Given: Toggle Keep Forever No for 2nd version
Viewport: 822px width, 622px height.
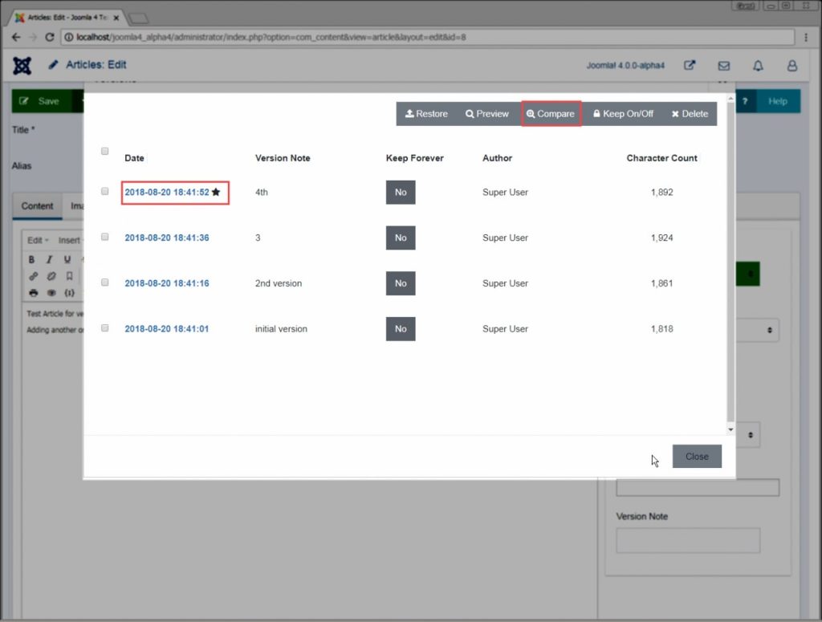Looking at the screenshot, I should pyautogui.click(x=401, y=283).
